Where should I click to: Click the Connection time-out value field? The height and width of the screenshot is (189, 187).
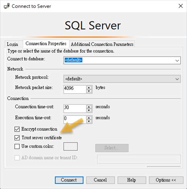[75, 109]
